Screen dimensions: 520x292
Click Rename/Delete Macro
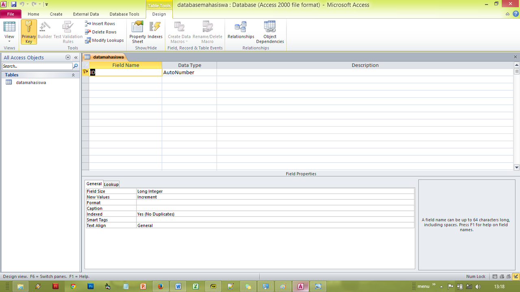[x=207, y=32]
